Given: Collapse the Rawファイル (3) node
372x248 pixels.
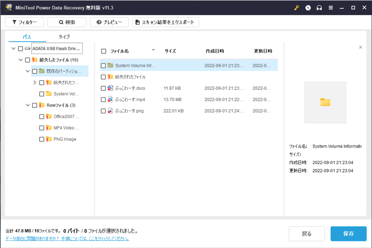Looking at the screenshot, I should 27,105.
